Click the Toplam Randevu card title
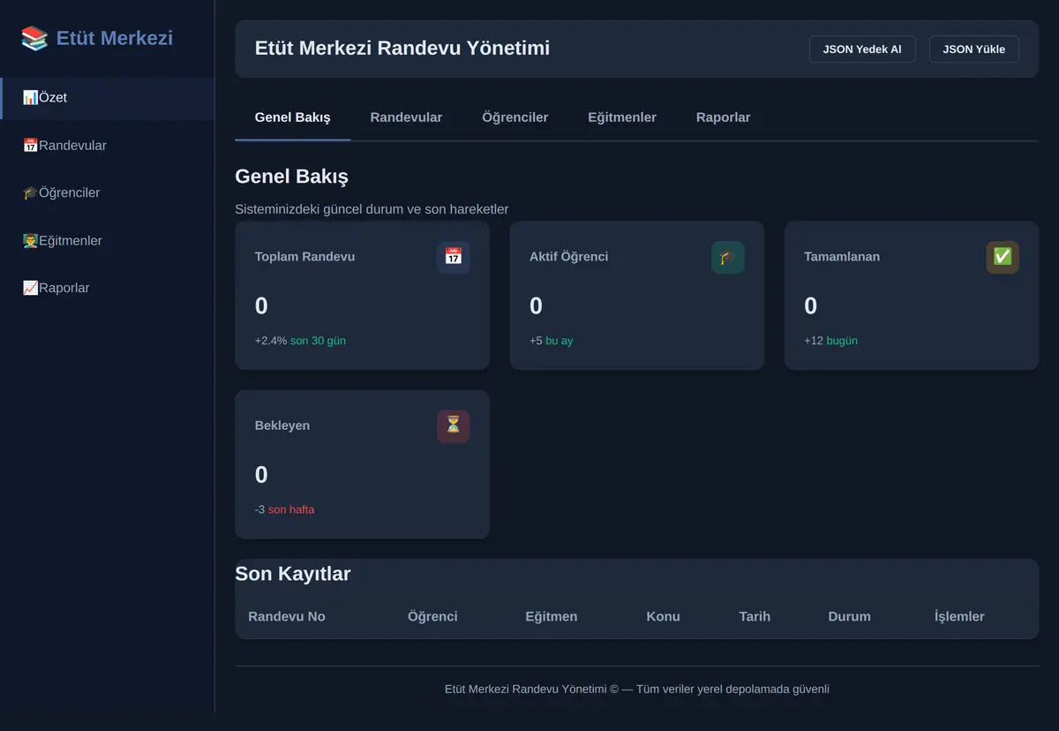Viewport: 1059px width, 731px height. tap(305, 257)
